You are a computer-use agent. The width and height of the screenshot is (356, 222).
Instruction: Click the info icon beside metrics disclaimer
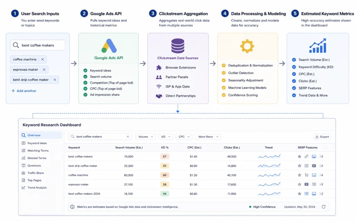click(x=72, y=207)
